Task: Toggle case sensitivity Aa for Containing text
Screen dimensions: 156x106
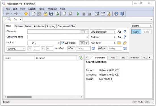Action: pyautogui.click(x=119, y=37)
